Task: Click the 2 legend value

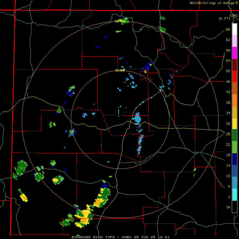Action: (x=229, y=197)
